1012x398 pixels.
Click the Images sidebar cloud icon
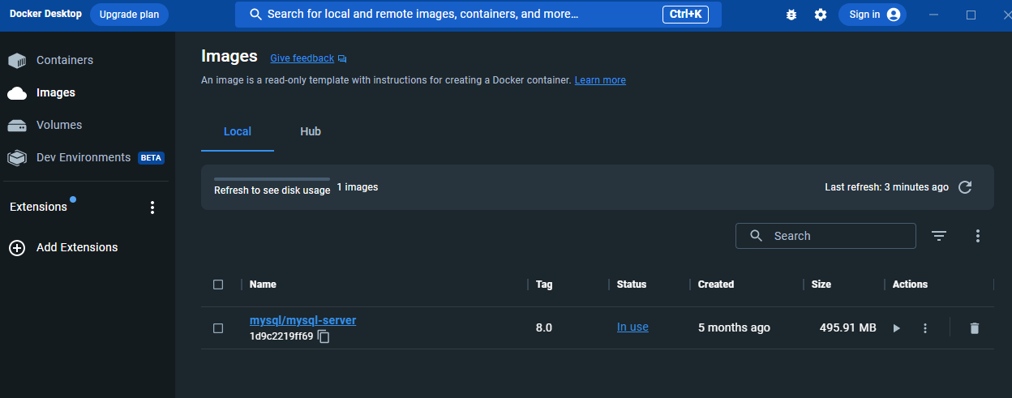pyautogui.click(x=17, y=93)
